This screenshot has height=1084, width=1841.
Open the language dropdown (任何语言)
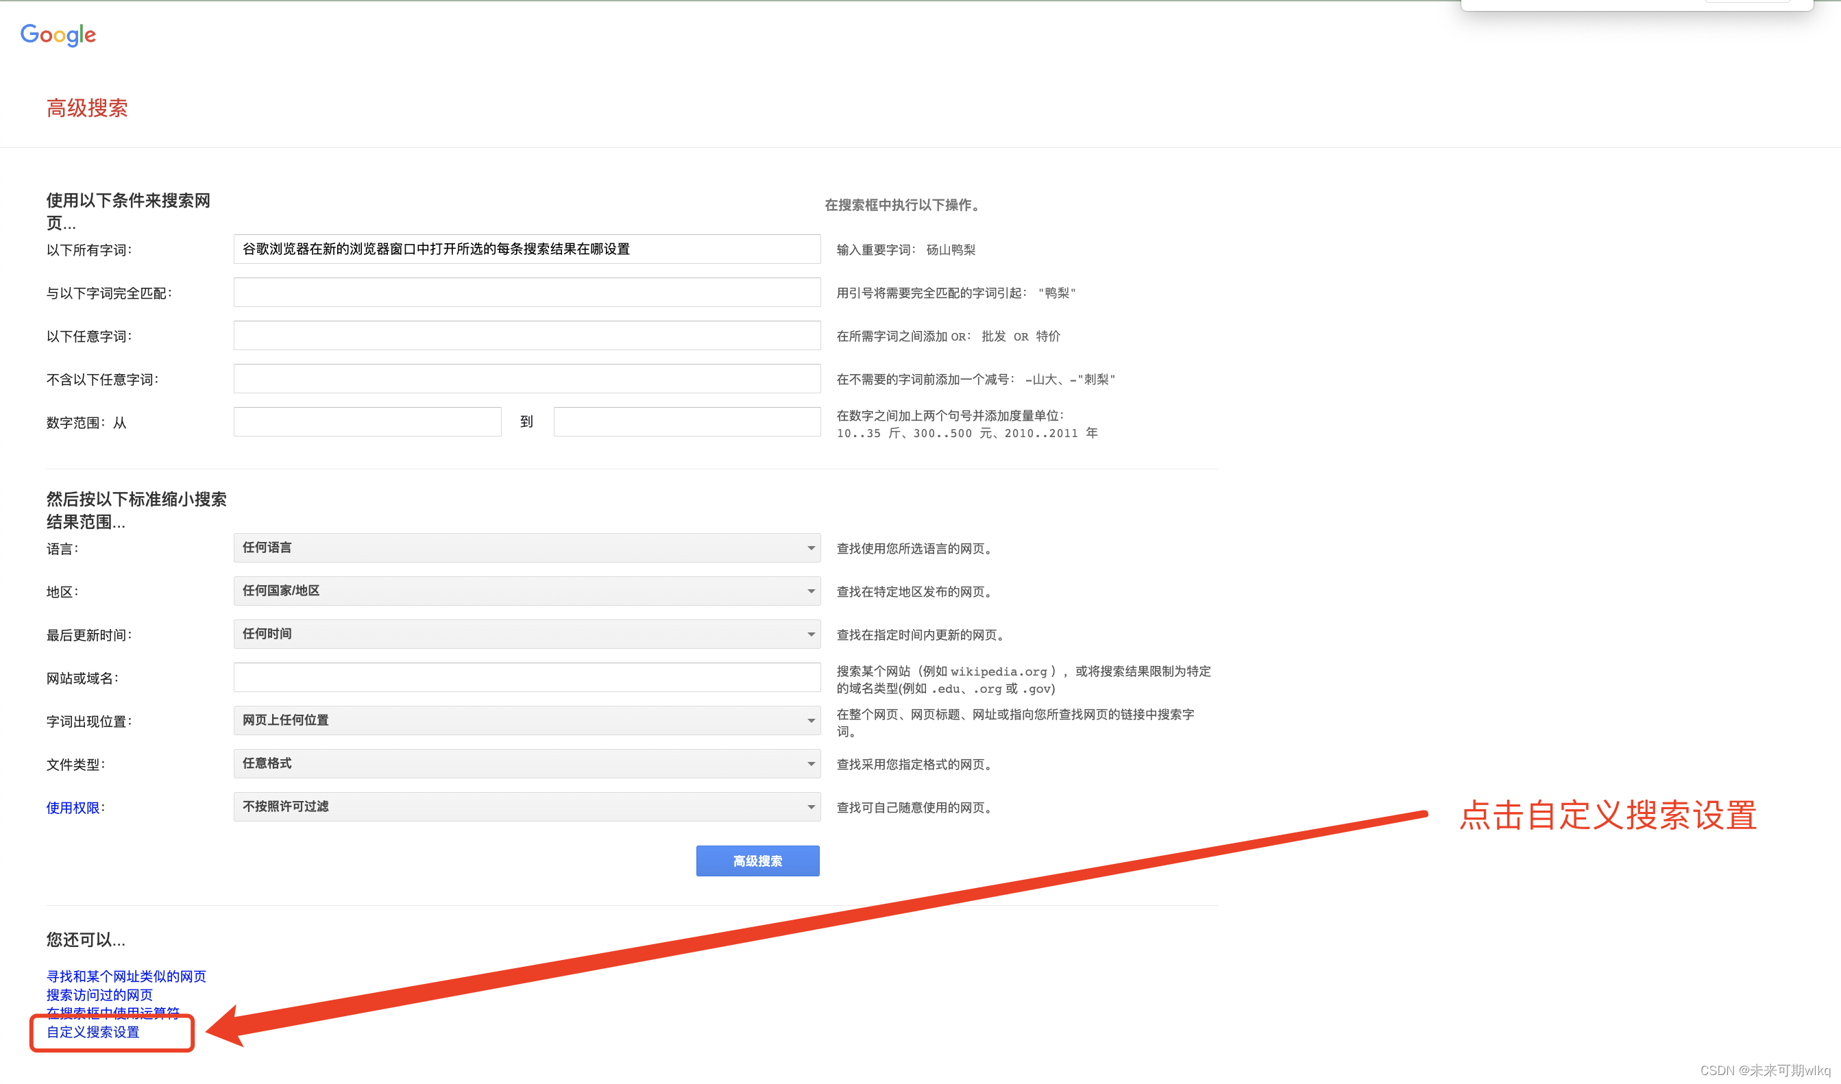point(526,548)
